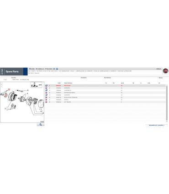Click the red-boxed marker on the pulley drawing

click(6, 95)
